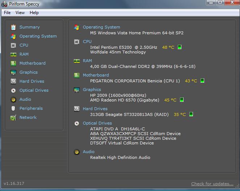Screen dimensions: 240x191
Task: Click the Summary clipboard icon in sidebar
Action: [13, 27]
